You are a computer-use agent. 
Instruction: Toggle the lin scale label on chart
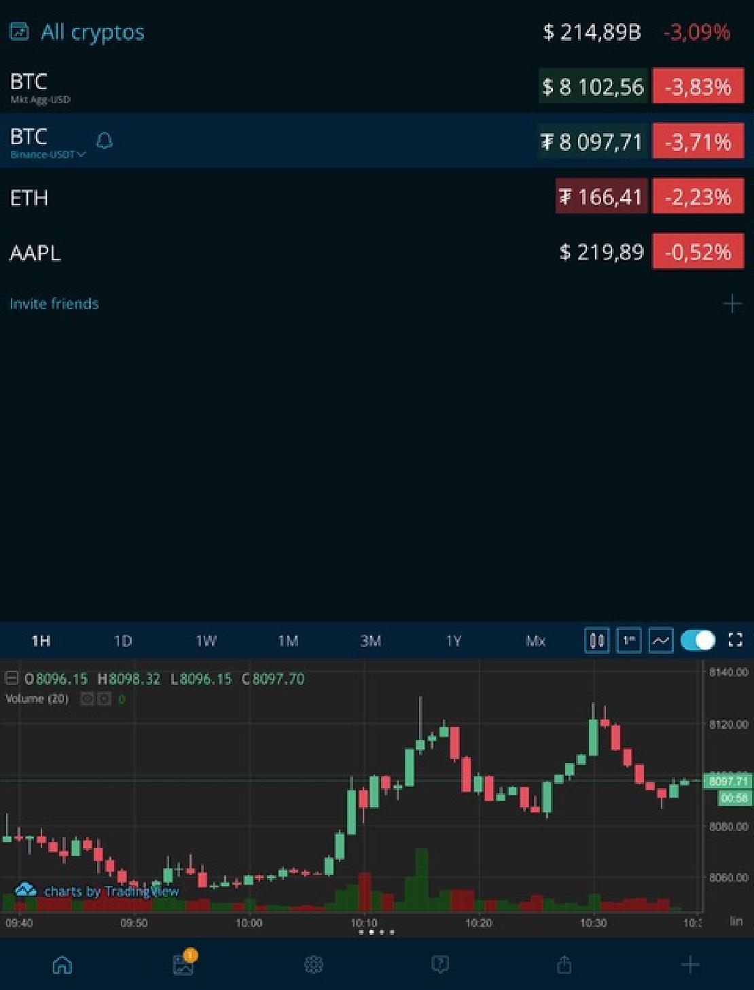736,921
